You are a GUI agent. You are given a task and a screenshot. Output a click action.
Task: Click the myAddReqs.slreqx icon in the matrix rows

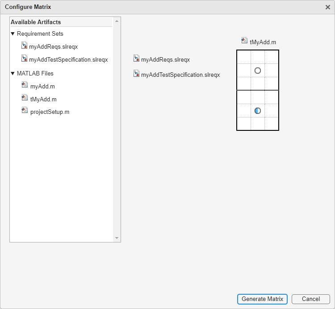[136, 58]
